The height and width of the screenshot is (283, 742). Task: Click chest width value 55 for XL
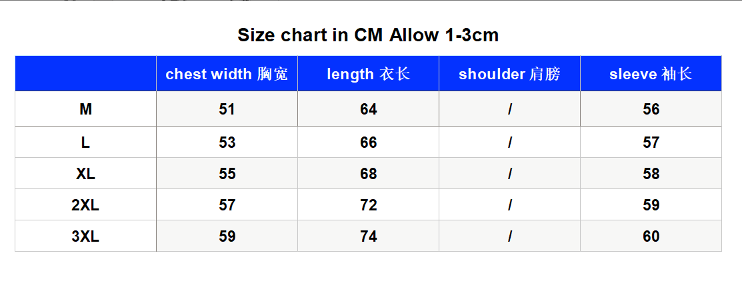point(227,173)
